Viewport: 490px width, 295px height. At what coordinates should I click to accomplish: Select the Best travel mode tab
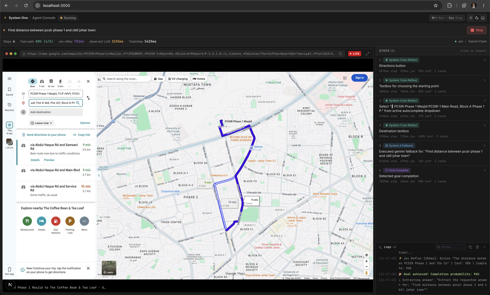point(32,82)
